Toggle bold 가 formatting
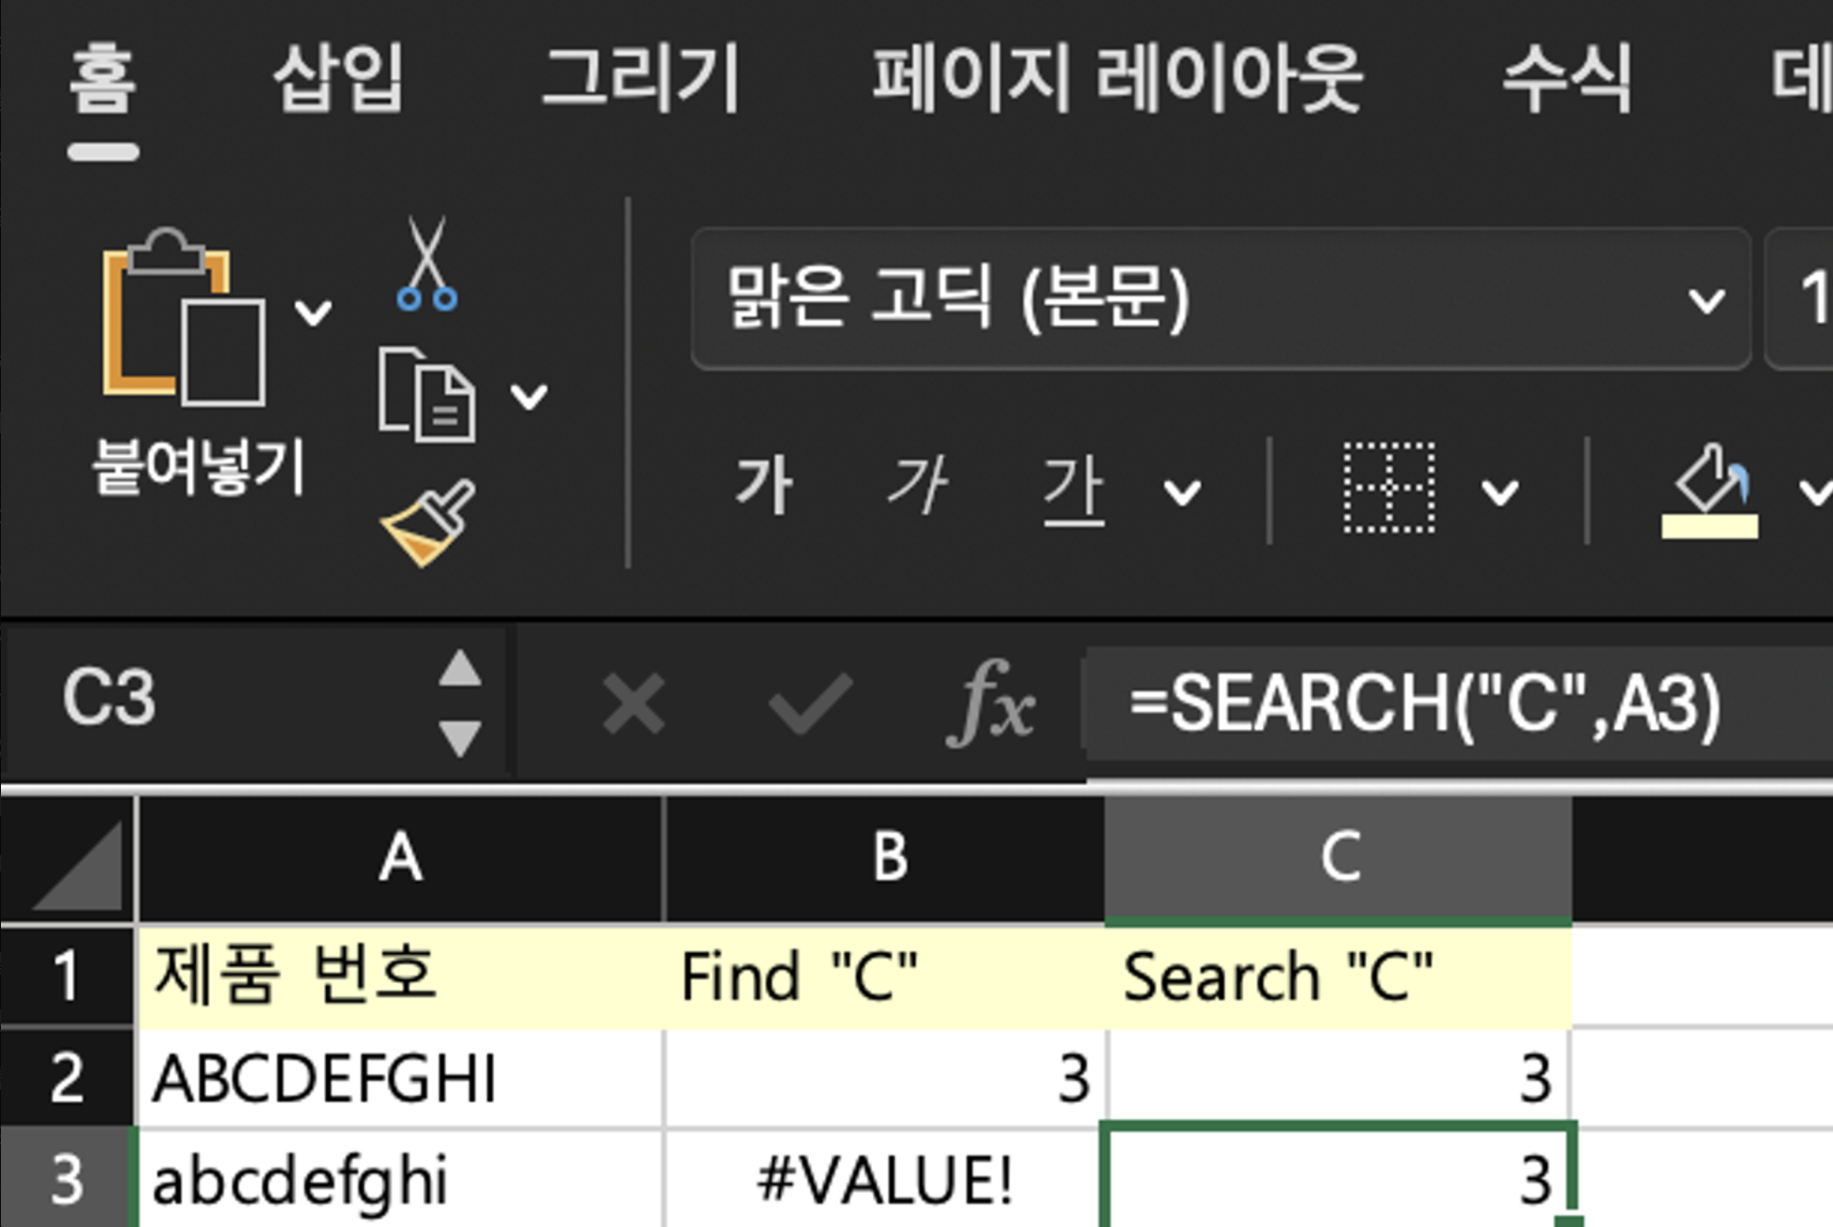 click(764, 486)
